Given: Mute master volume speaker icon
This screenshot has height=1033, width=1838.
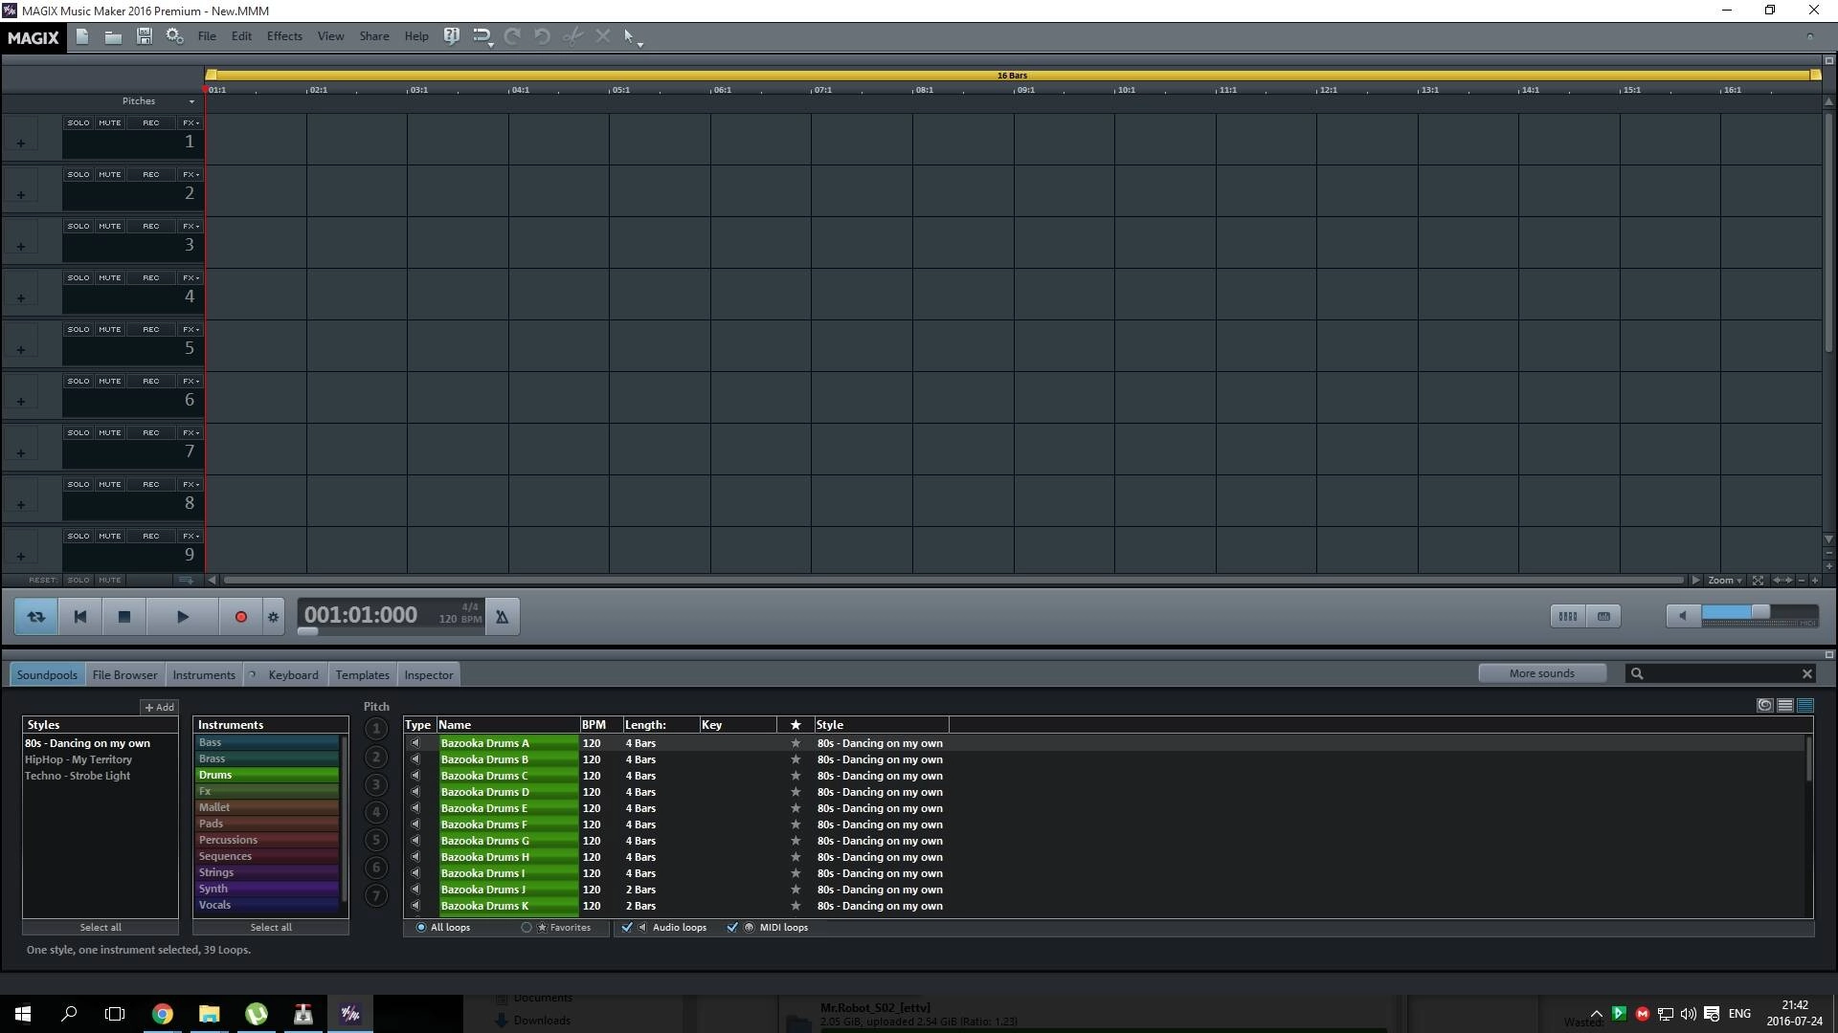Looking at the screenshot, I should (1683, 616).
